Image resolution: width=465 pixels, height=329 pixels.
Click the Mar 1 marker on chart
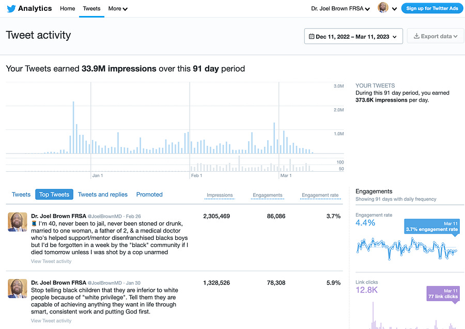pos(286,175)
